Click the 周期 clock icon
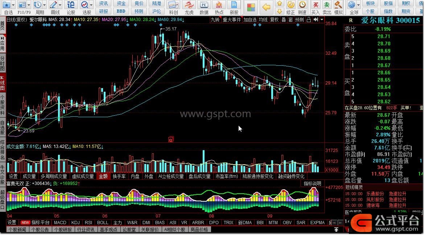This screenshot has width=425, height=235. click(38, 5)
